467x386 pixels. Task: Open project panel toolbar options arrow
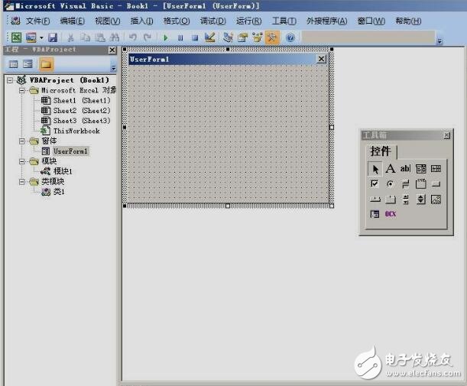tap(113, 68)
